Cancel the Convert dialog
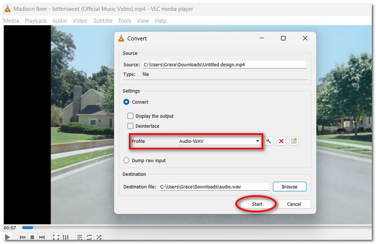376x244 pixels. pyautogui.click(x=294, y=204)
